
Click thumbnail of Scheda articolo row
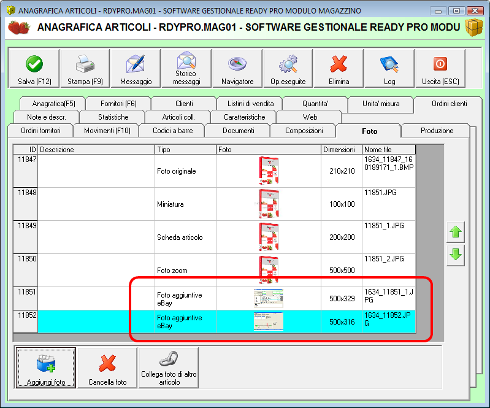[269, 237]
